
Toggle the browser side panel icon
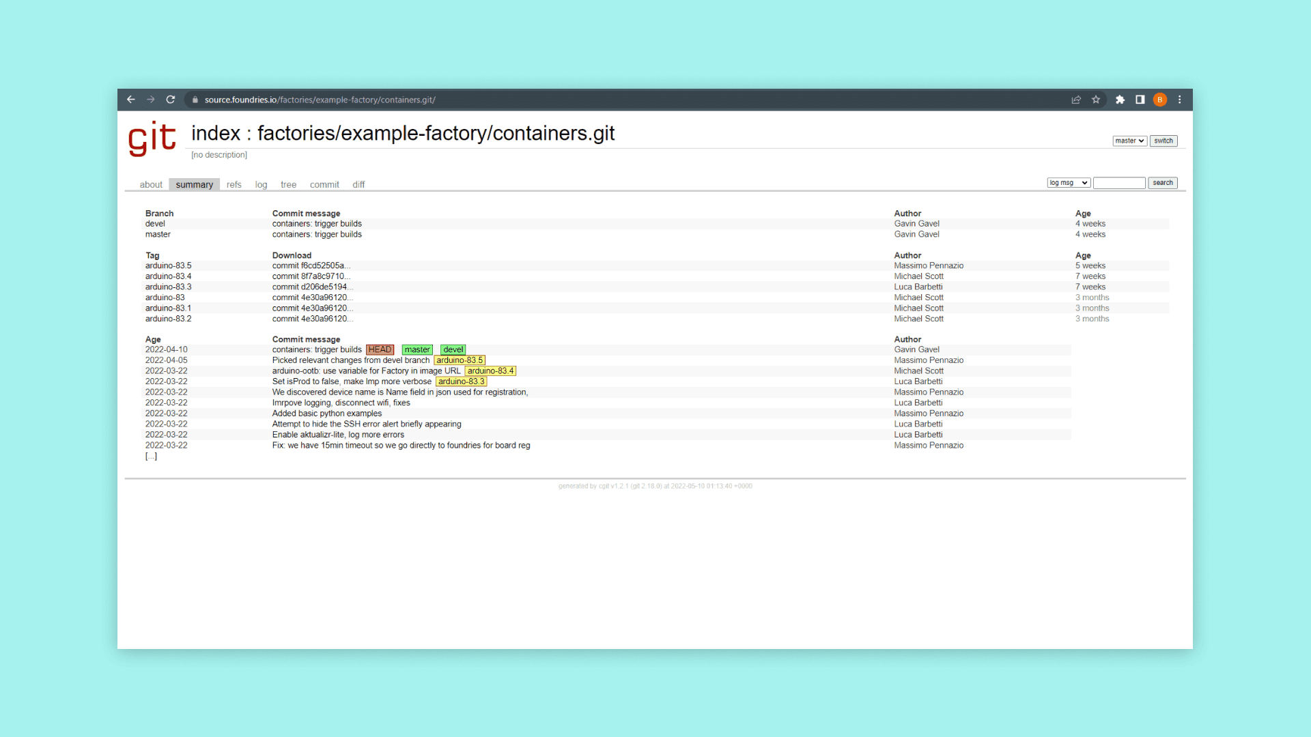(x=1140, y=100)
